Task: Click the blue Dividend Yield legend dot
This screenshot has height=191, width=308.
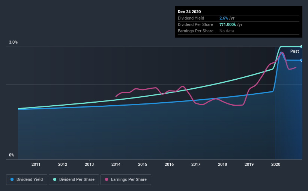Action: 12,179
